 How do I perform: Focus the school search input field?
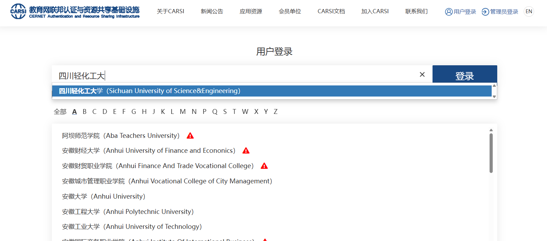(237, 75)
